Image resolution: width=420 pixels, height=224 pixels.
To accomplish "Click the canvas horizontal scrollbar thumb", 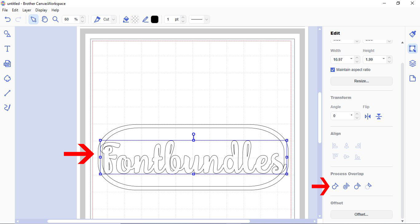I will pyautogui.click(x=149, y=221).
